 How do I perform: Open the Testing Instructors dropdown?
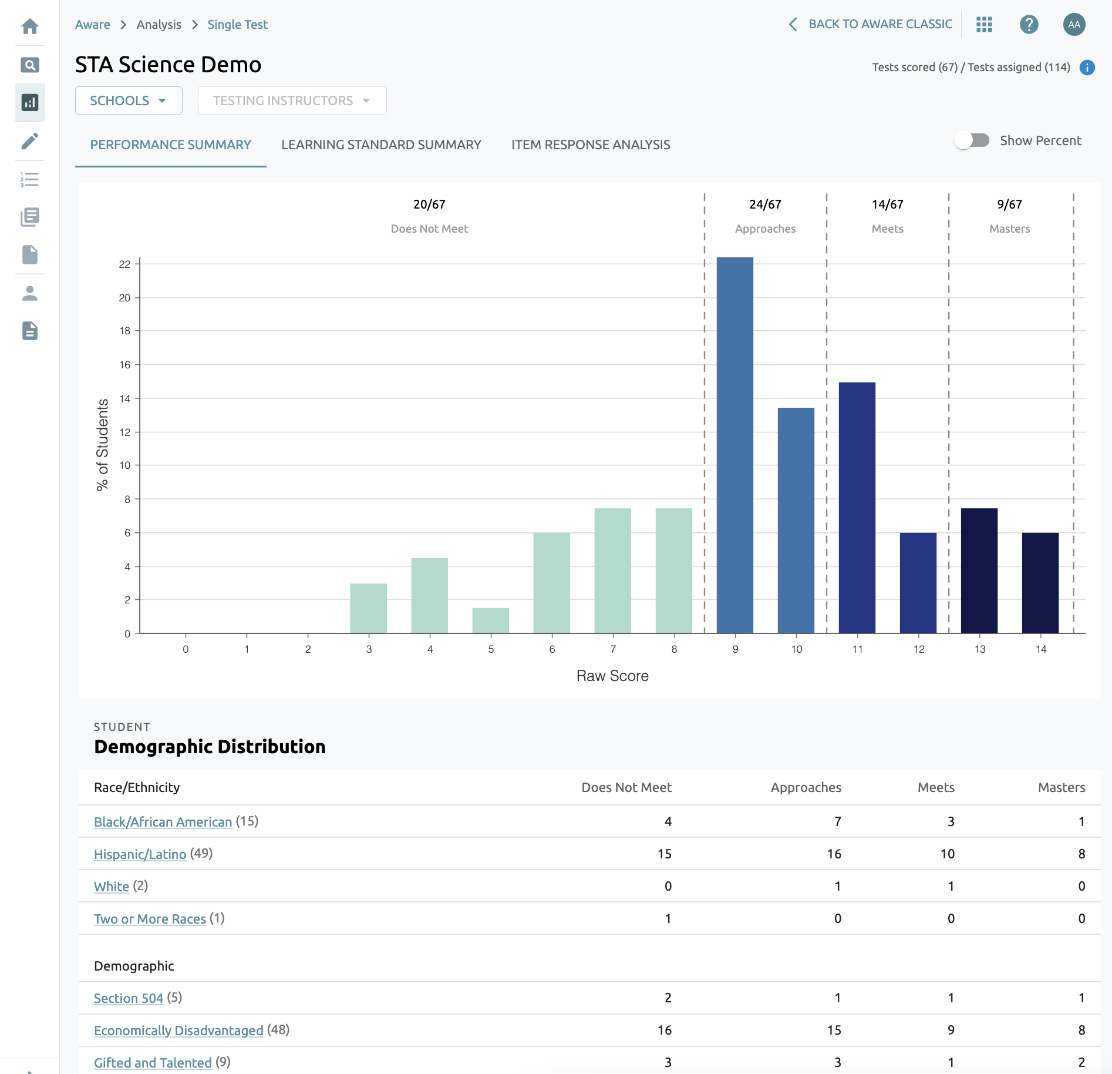click(x=292, y=100)
